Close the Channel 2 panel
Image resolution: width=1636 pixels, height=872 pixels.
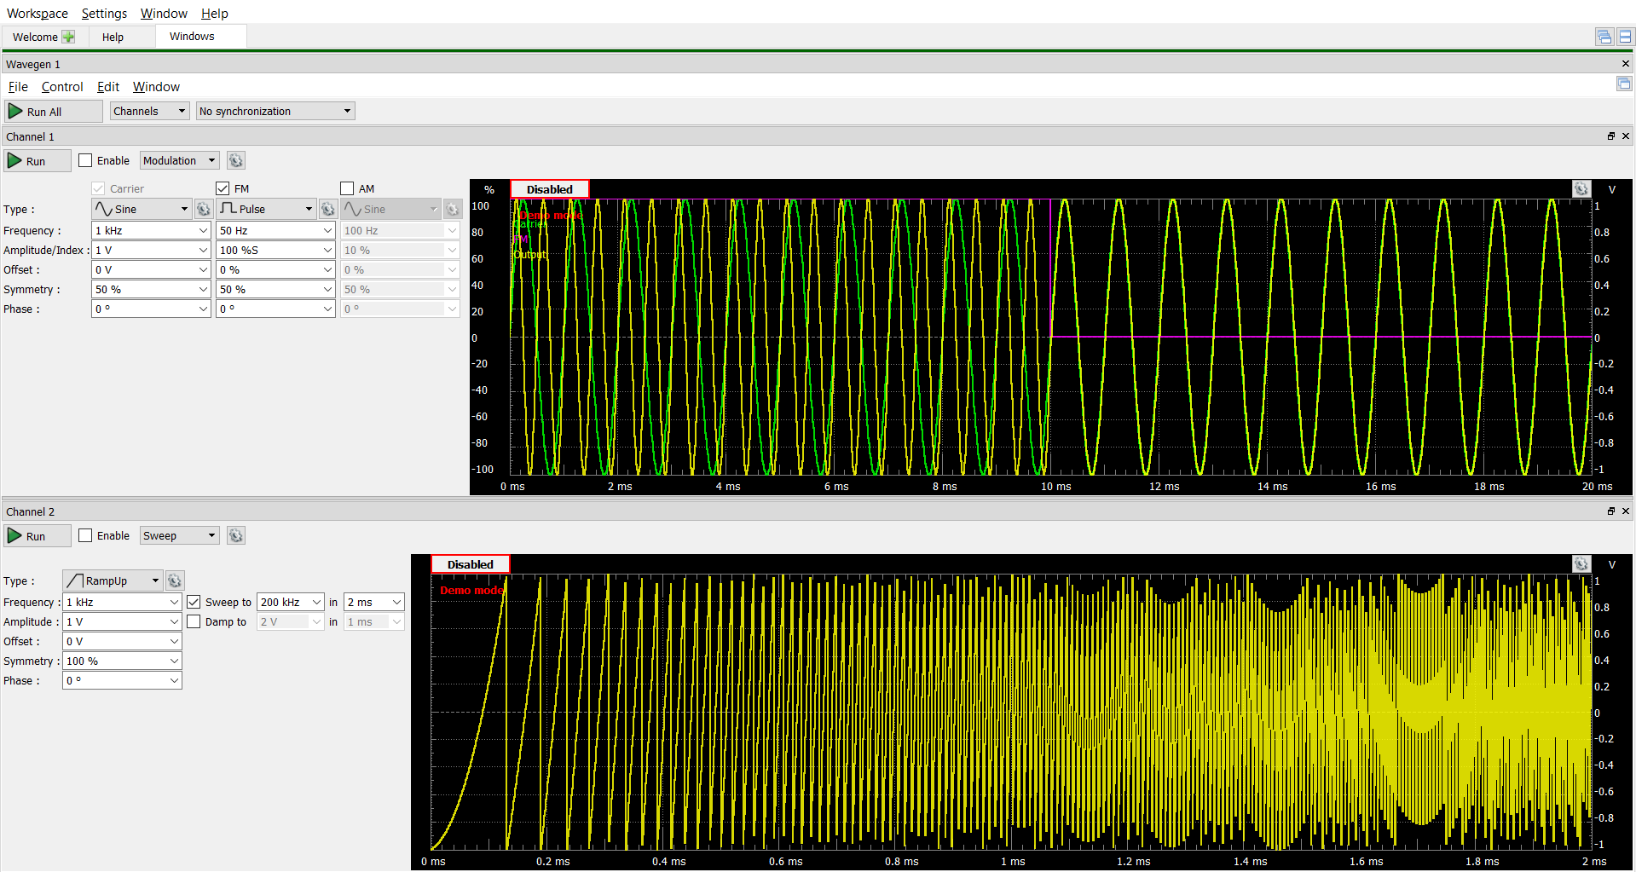(1626, 511)
